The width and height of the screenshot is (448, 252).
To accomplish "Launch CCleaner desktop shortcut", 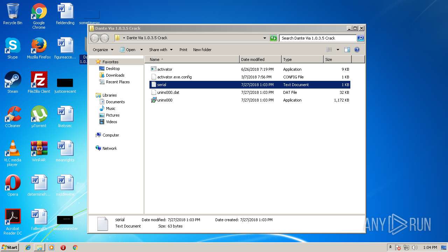I will pyautogui.click(x=13, y=117).
